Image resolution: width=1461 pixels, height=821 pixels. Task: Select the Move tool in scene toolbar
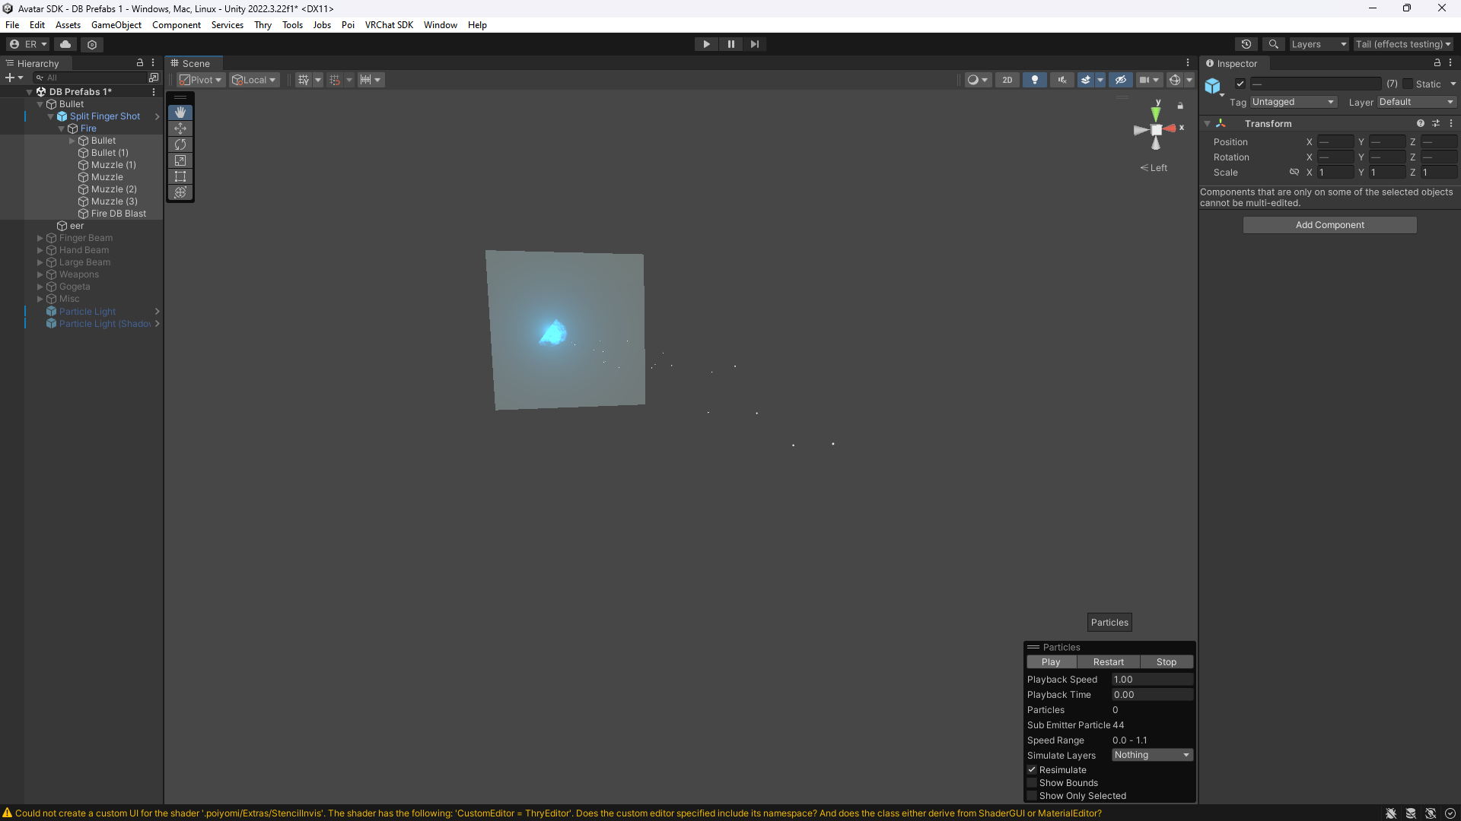[180, 128]
